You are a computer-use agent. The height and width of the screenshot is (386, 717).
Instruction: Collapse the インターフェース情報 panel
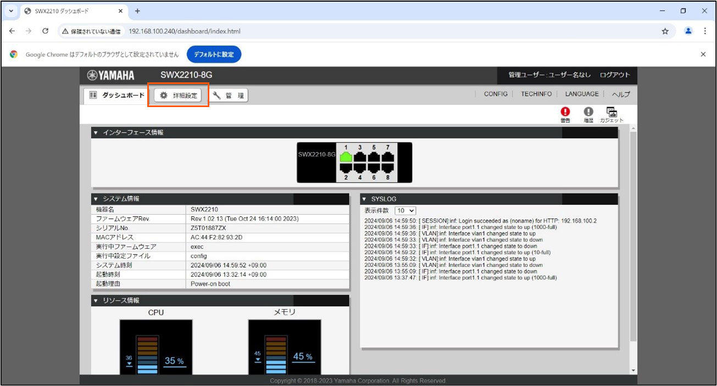pos(96,132)
